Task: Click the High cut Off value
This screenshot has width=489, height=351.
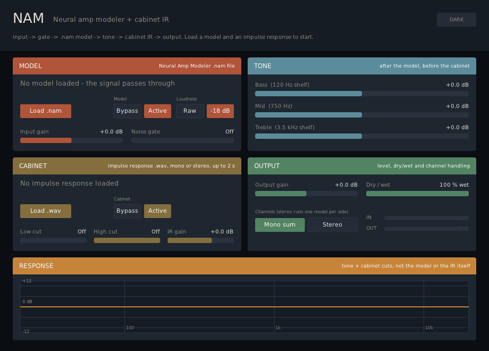Action: click(x=156, y=231)
